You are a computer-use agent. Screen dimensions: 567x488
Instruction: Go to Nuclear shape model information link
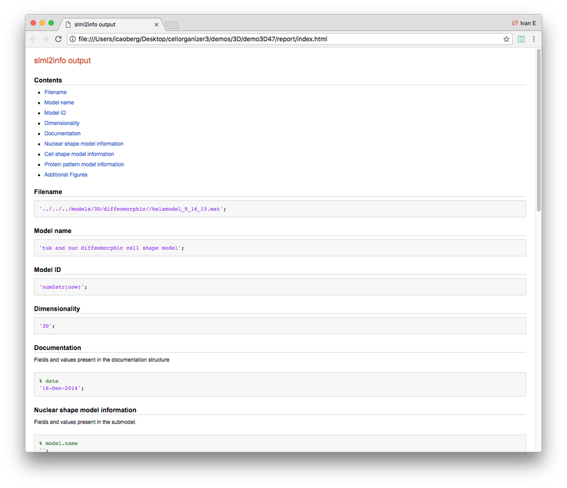coord(84,144)
